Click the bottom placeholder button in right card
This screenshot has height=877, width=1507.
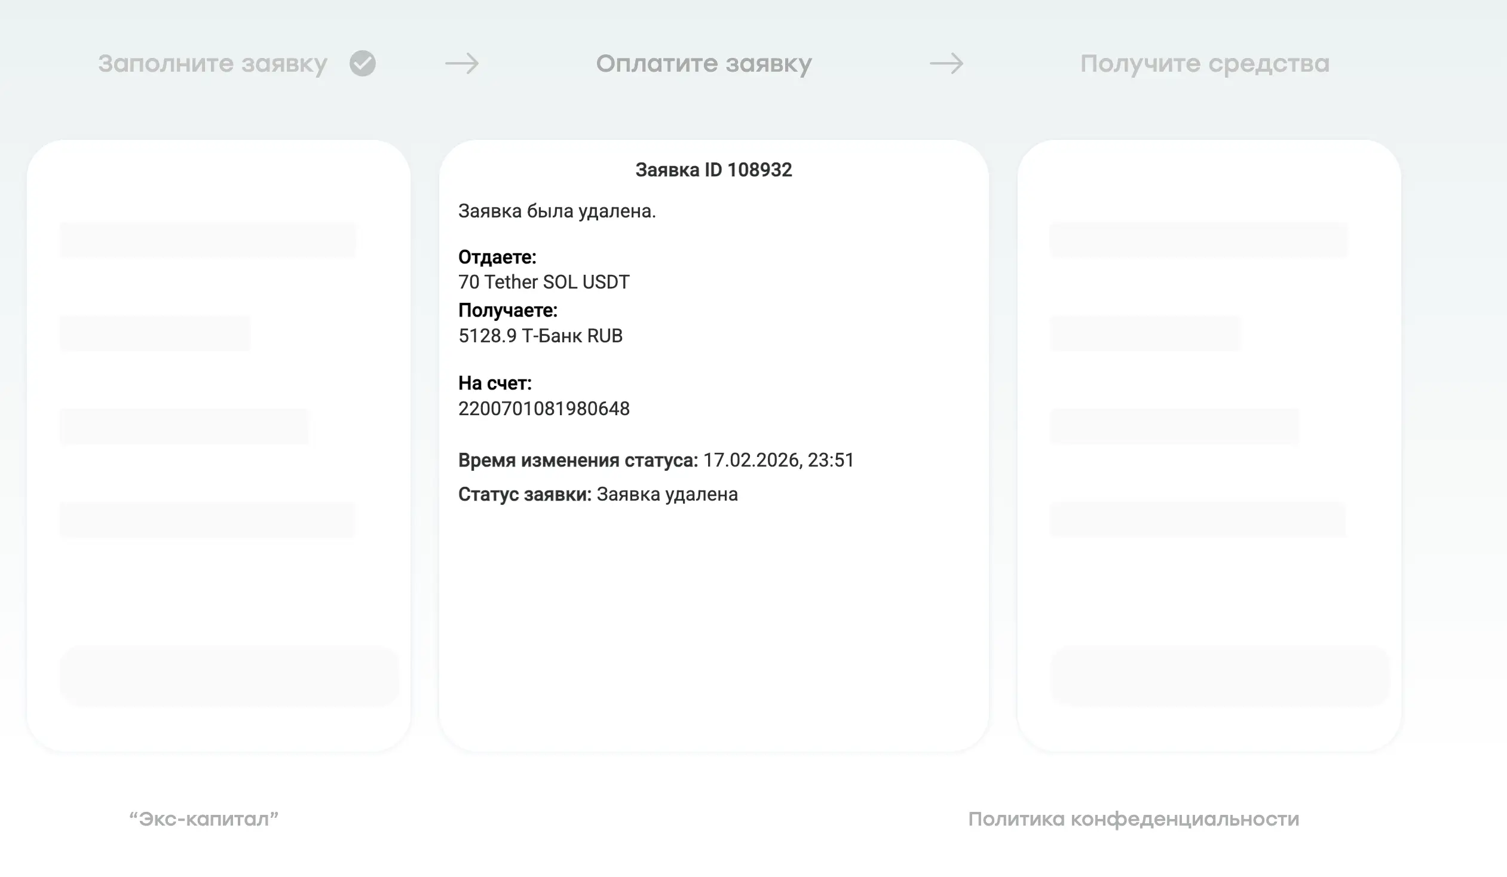[x=1220, y=676]
